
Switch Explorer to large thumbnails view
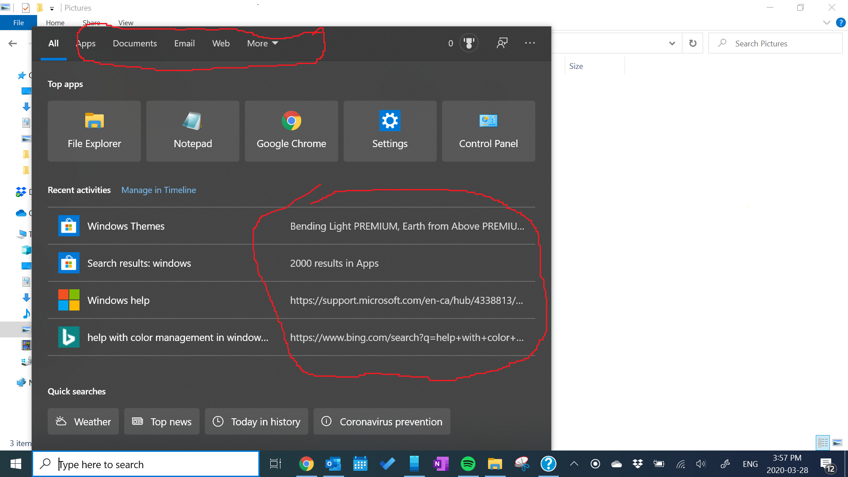coord(837,443)
